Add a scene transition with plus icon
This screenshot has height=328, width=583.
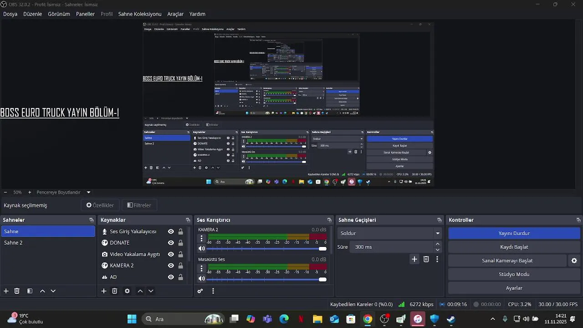(414, 259)
